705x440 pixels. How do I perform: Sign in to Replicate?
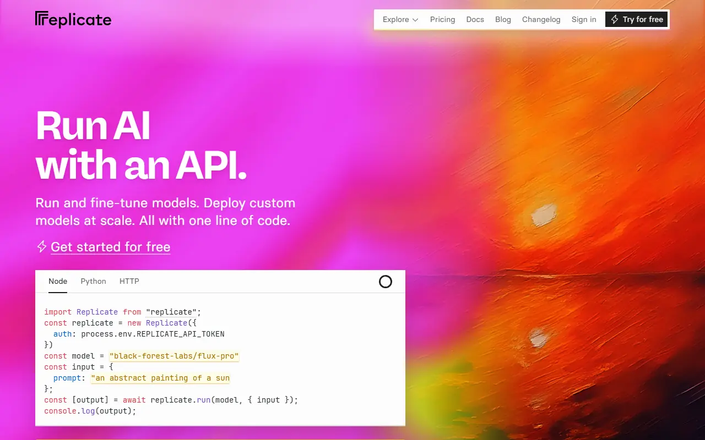584,19
